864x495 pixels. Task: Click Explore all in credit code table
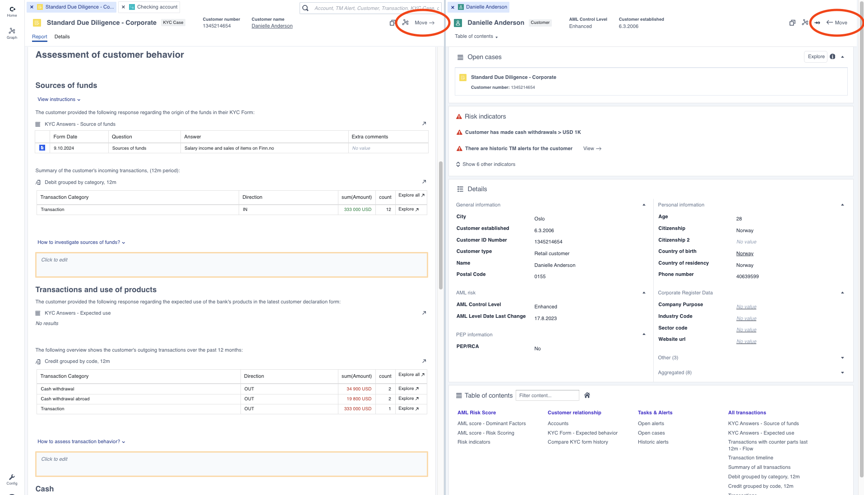tap(411, 375)
